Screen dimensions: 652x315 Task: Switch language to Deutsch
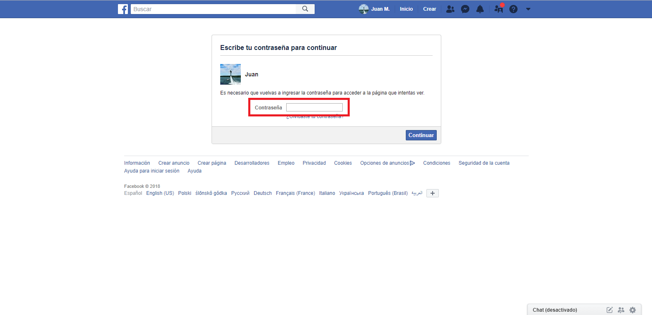click(263, 193)
